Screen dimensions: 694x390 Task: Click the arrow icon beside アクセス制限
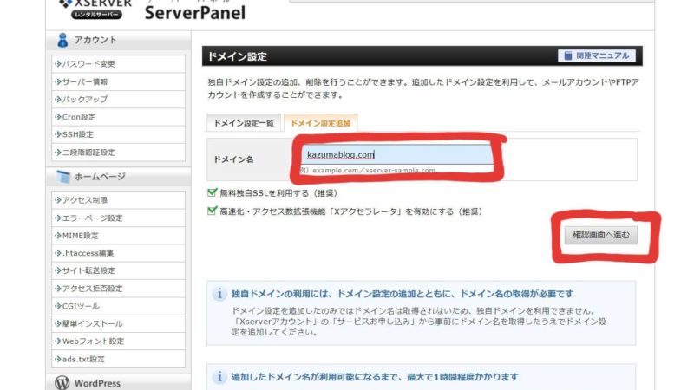(57, 200)
